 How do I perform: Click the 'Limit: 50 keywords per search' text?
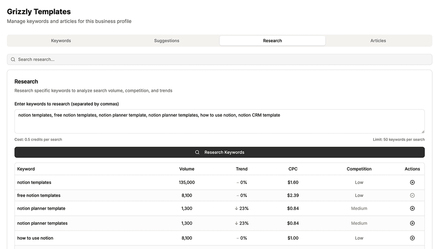coord(399,140)
